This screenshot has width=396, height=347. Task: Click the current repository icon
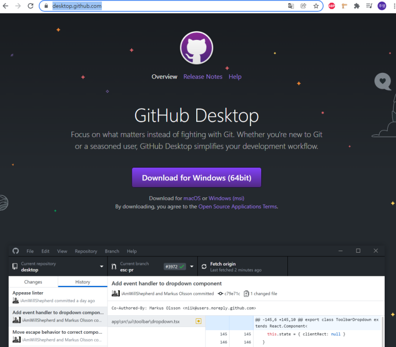(15, 267)
